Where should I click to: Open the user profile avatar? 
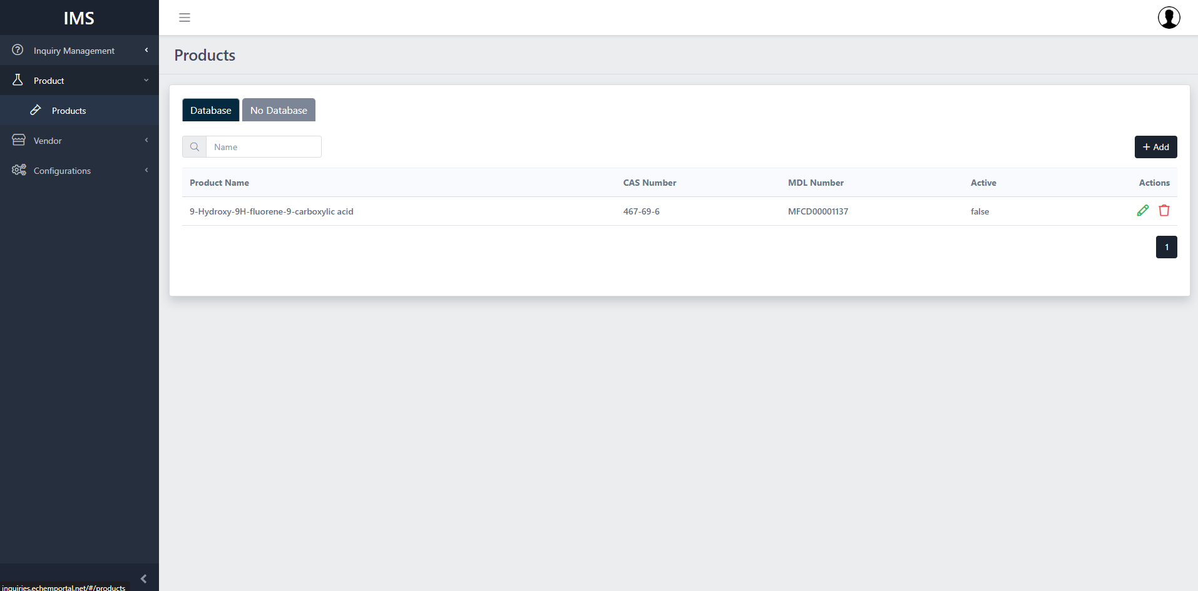click(x=1169, y=18)
